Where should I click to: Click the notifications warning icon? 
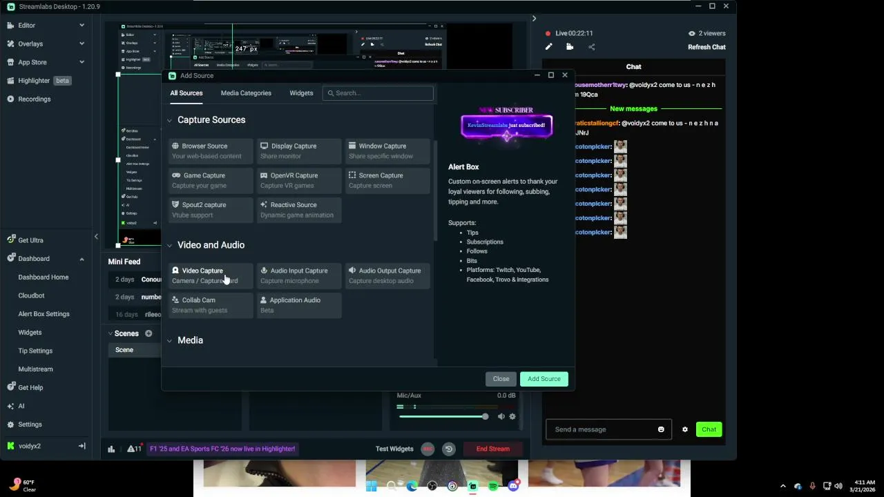(134, 449)
